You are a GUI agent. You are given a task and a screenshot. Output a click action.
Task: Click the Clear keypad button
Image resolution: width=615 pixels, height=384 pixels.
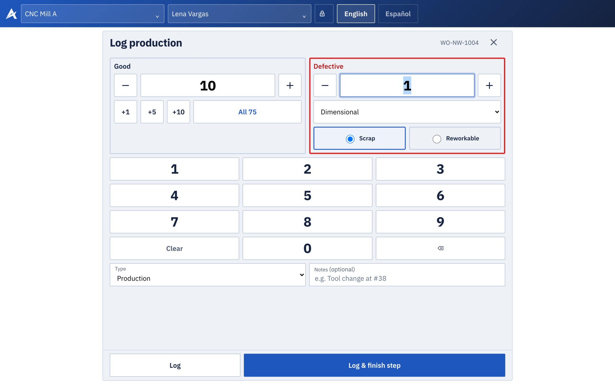(174, 248)
